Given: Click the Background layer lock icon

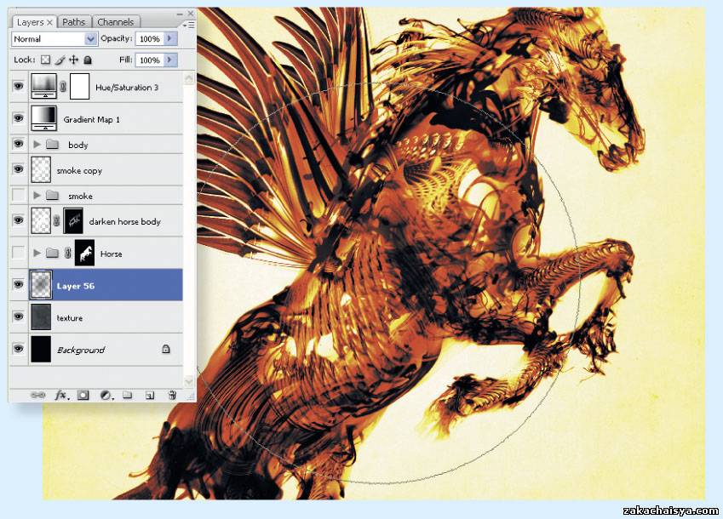Looking at the screenshot, I should click(x=166, y=350).
